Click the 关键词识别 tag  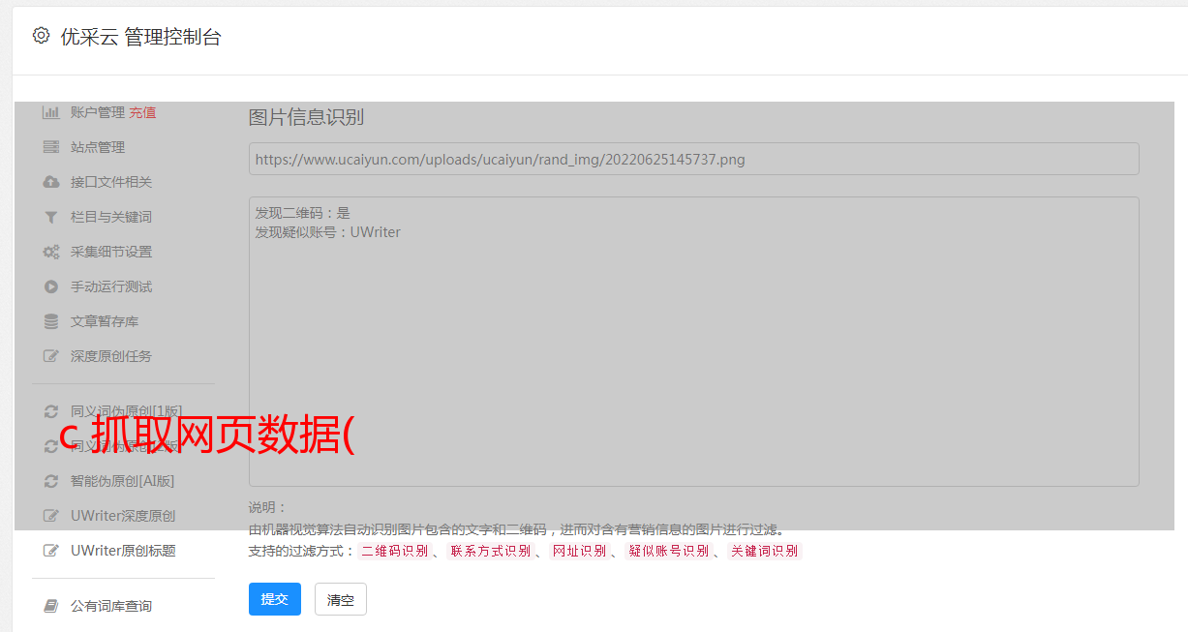[764, 551]
